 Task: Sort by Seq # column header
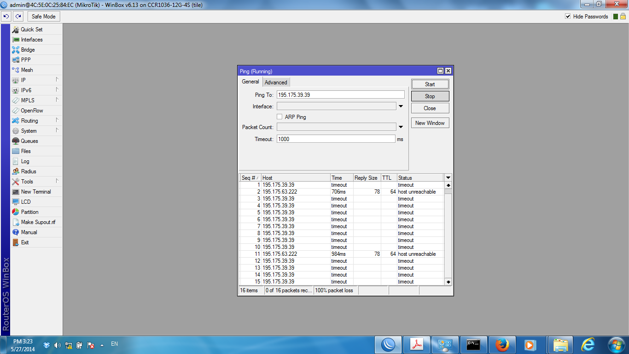click(250, 178)
